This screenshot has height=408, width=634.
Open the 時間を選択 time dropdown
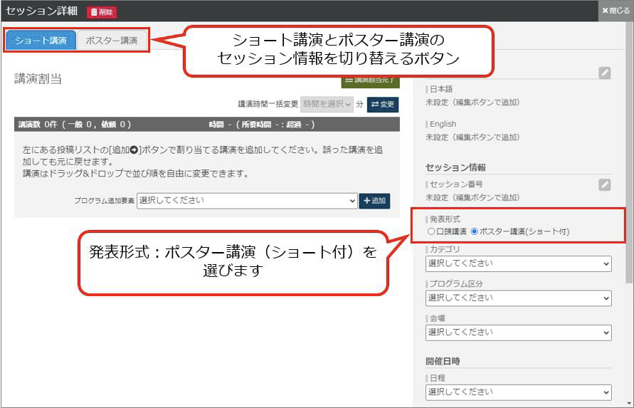pyautogui.click(x=327, y=104)
